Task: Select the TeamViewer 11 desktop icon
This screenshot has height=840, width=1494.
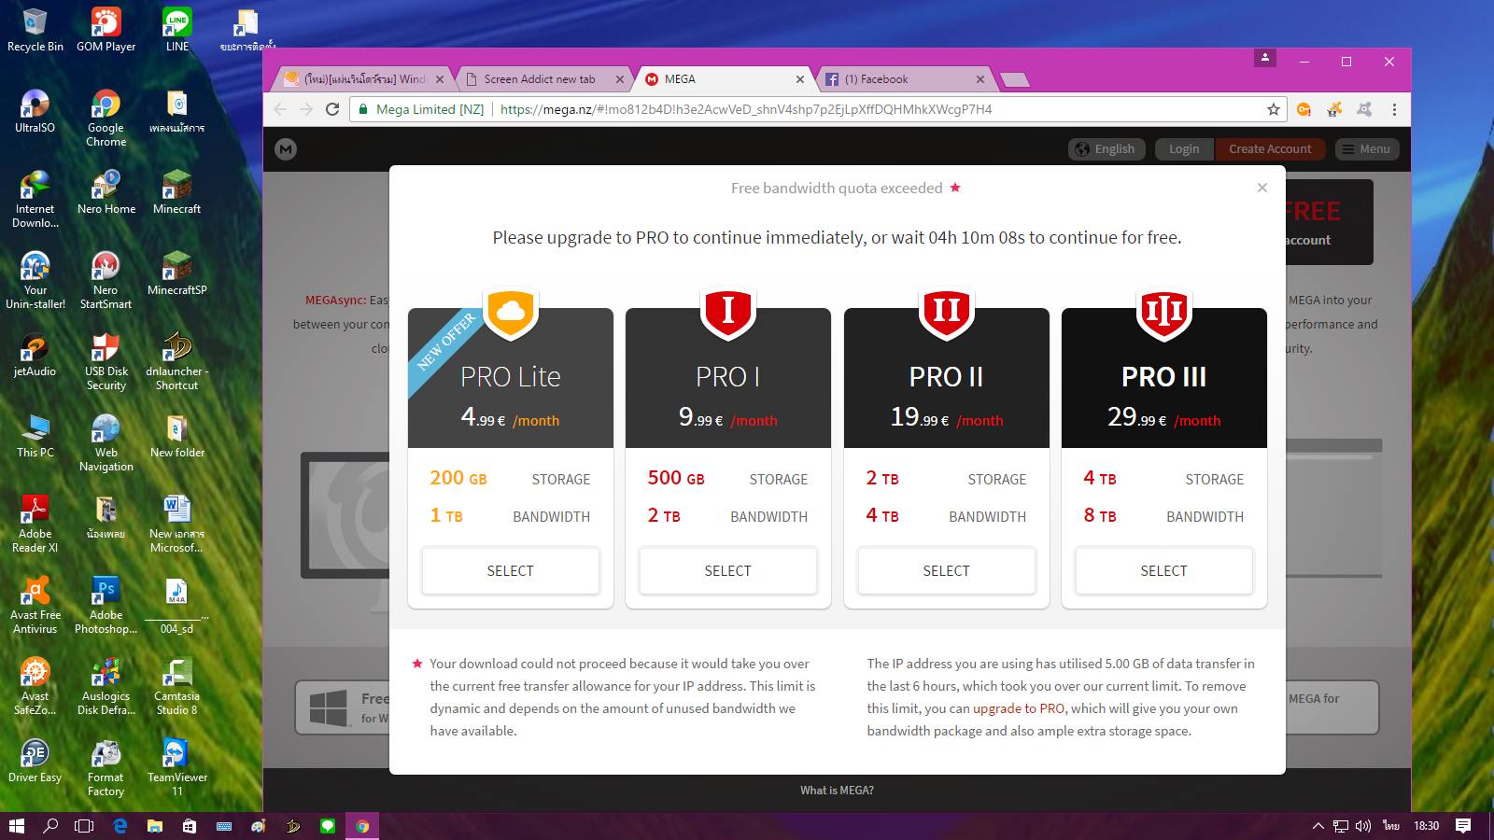Action: tap(176, 767)
